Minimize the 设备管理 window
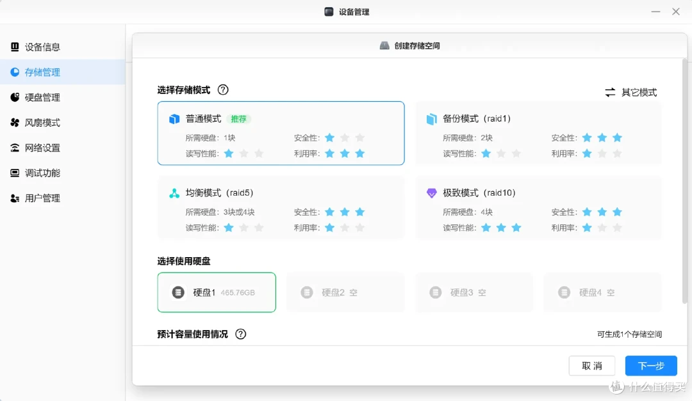The height and width of the screenshot is (401, 692). (x=656, y=12)
